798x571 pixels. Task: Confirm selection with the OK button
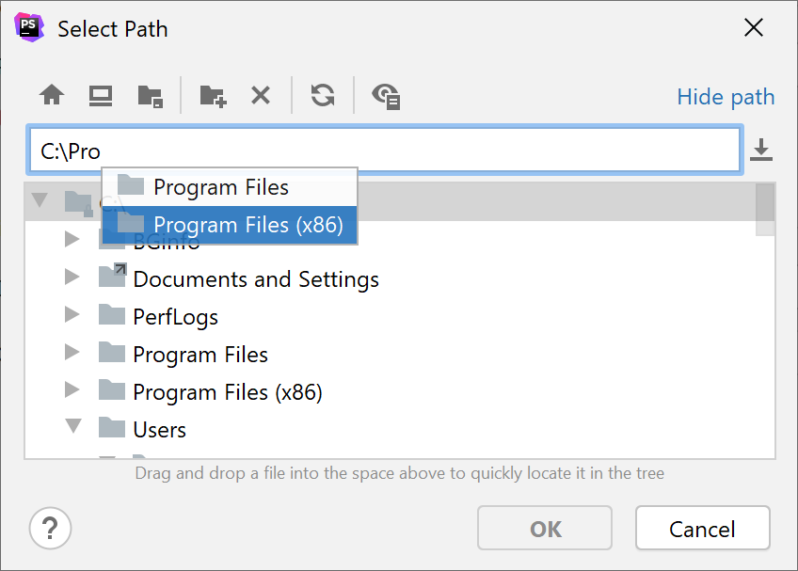coord(544,528)
